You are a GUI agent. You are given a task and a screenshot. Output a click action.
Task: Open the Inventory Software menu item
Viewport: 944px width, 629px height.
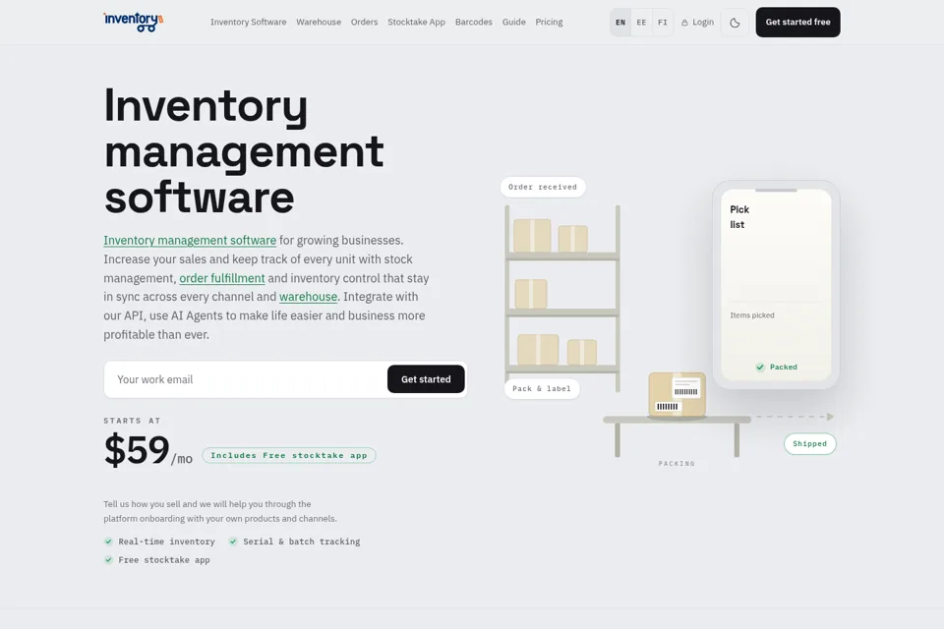[248, 23]
